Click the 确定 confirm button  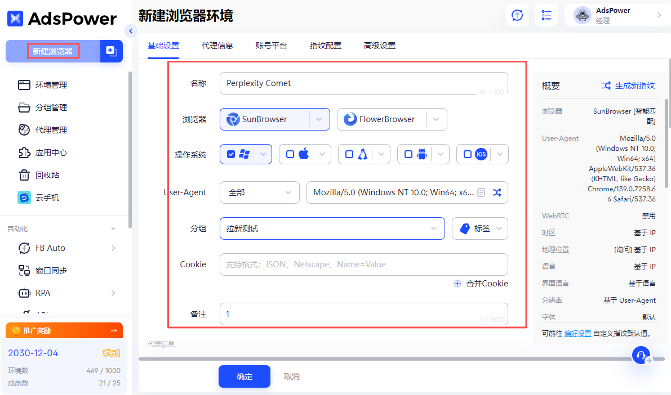coord(244,376)
